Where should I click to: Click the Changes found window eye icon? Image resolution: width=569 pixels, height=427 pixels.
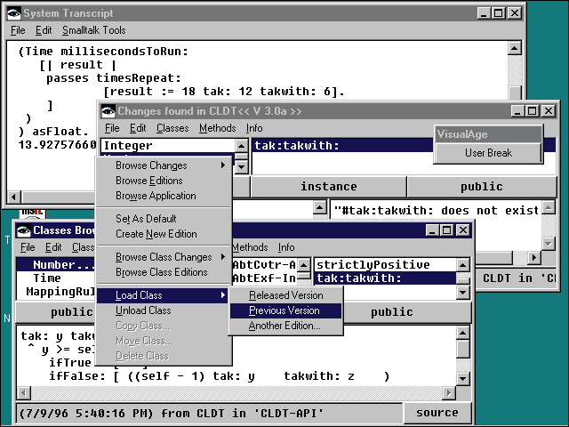[108, 111]
